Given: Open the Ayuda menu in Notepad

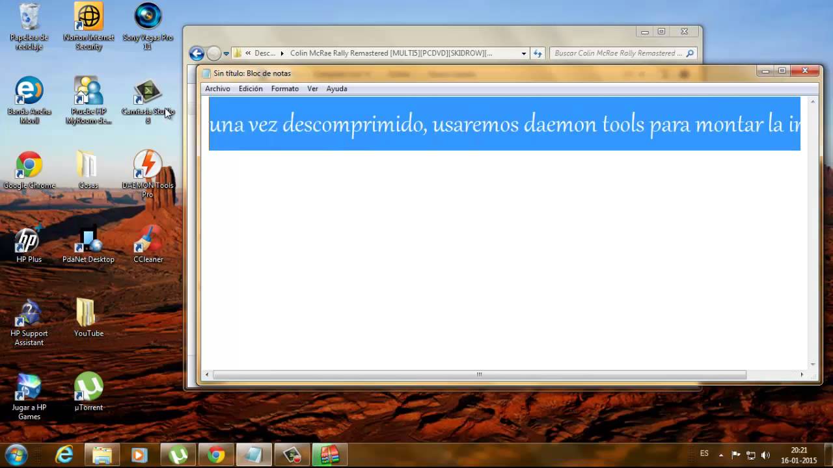Looking at the screenshot, I should (x=336, y=88).
